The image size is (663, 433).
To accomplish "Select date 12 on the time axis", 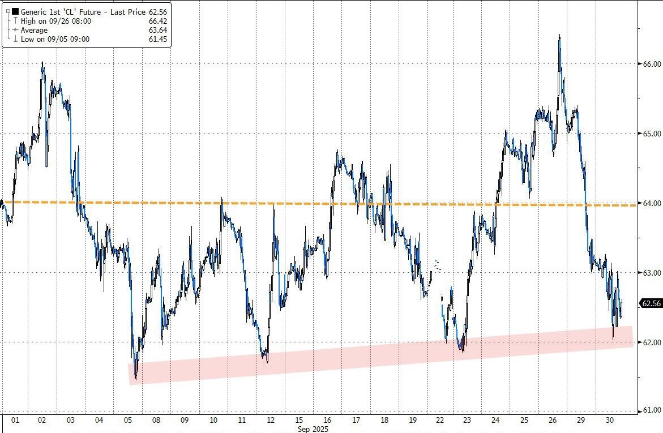I will click(271, 421).
